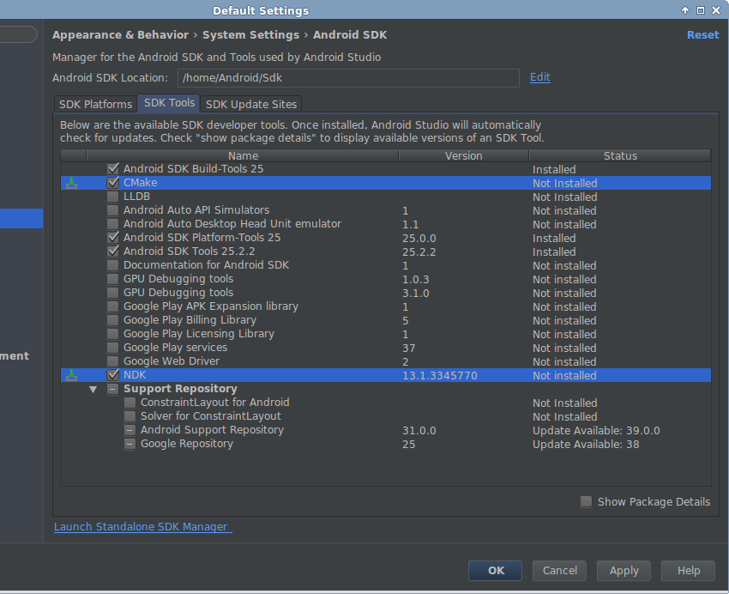
Task: Open Launch Standalone SDK Manager link
Action: [142, 526]
